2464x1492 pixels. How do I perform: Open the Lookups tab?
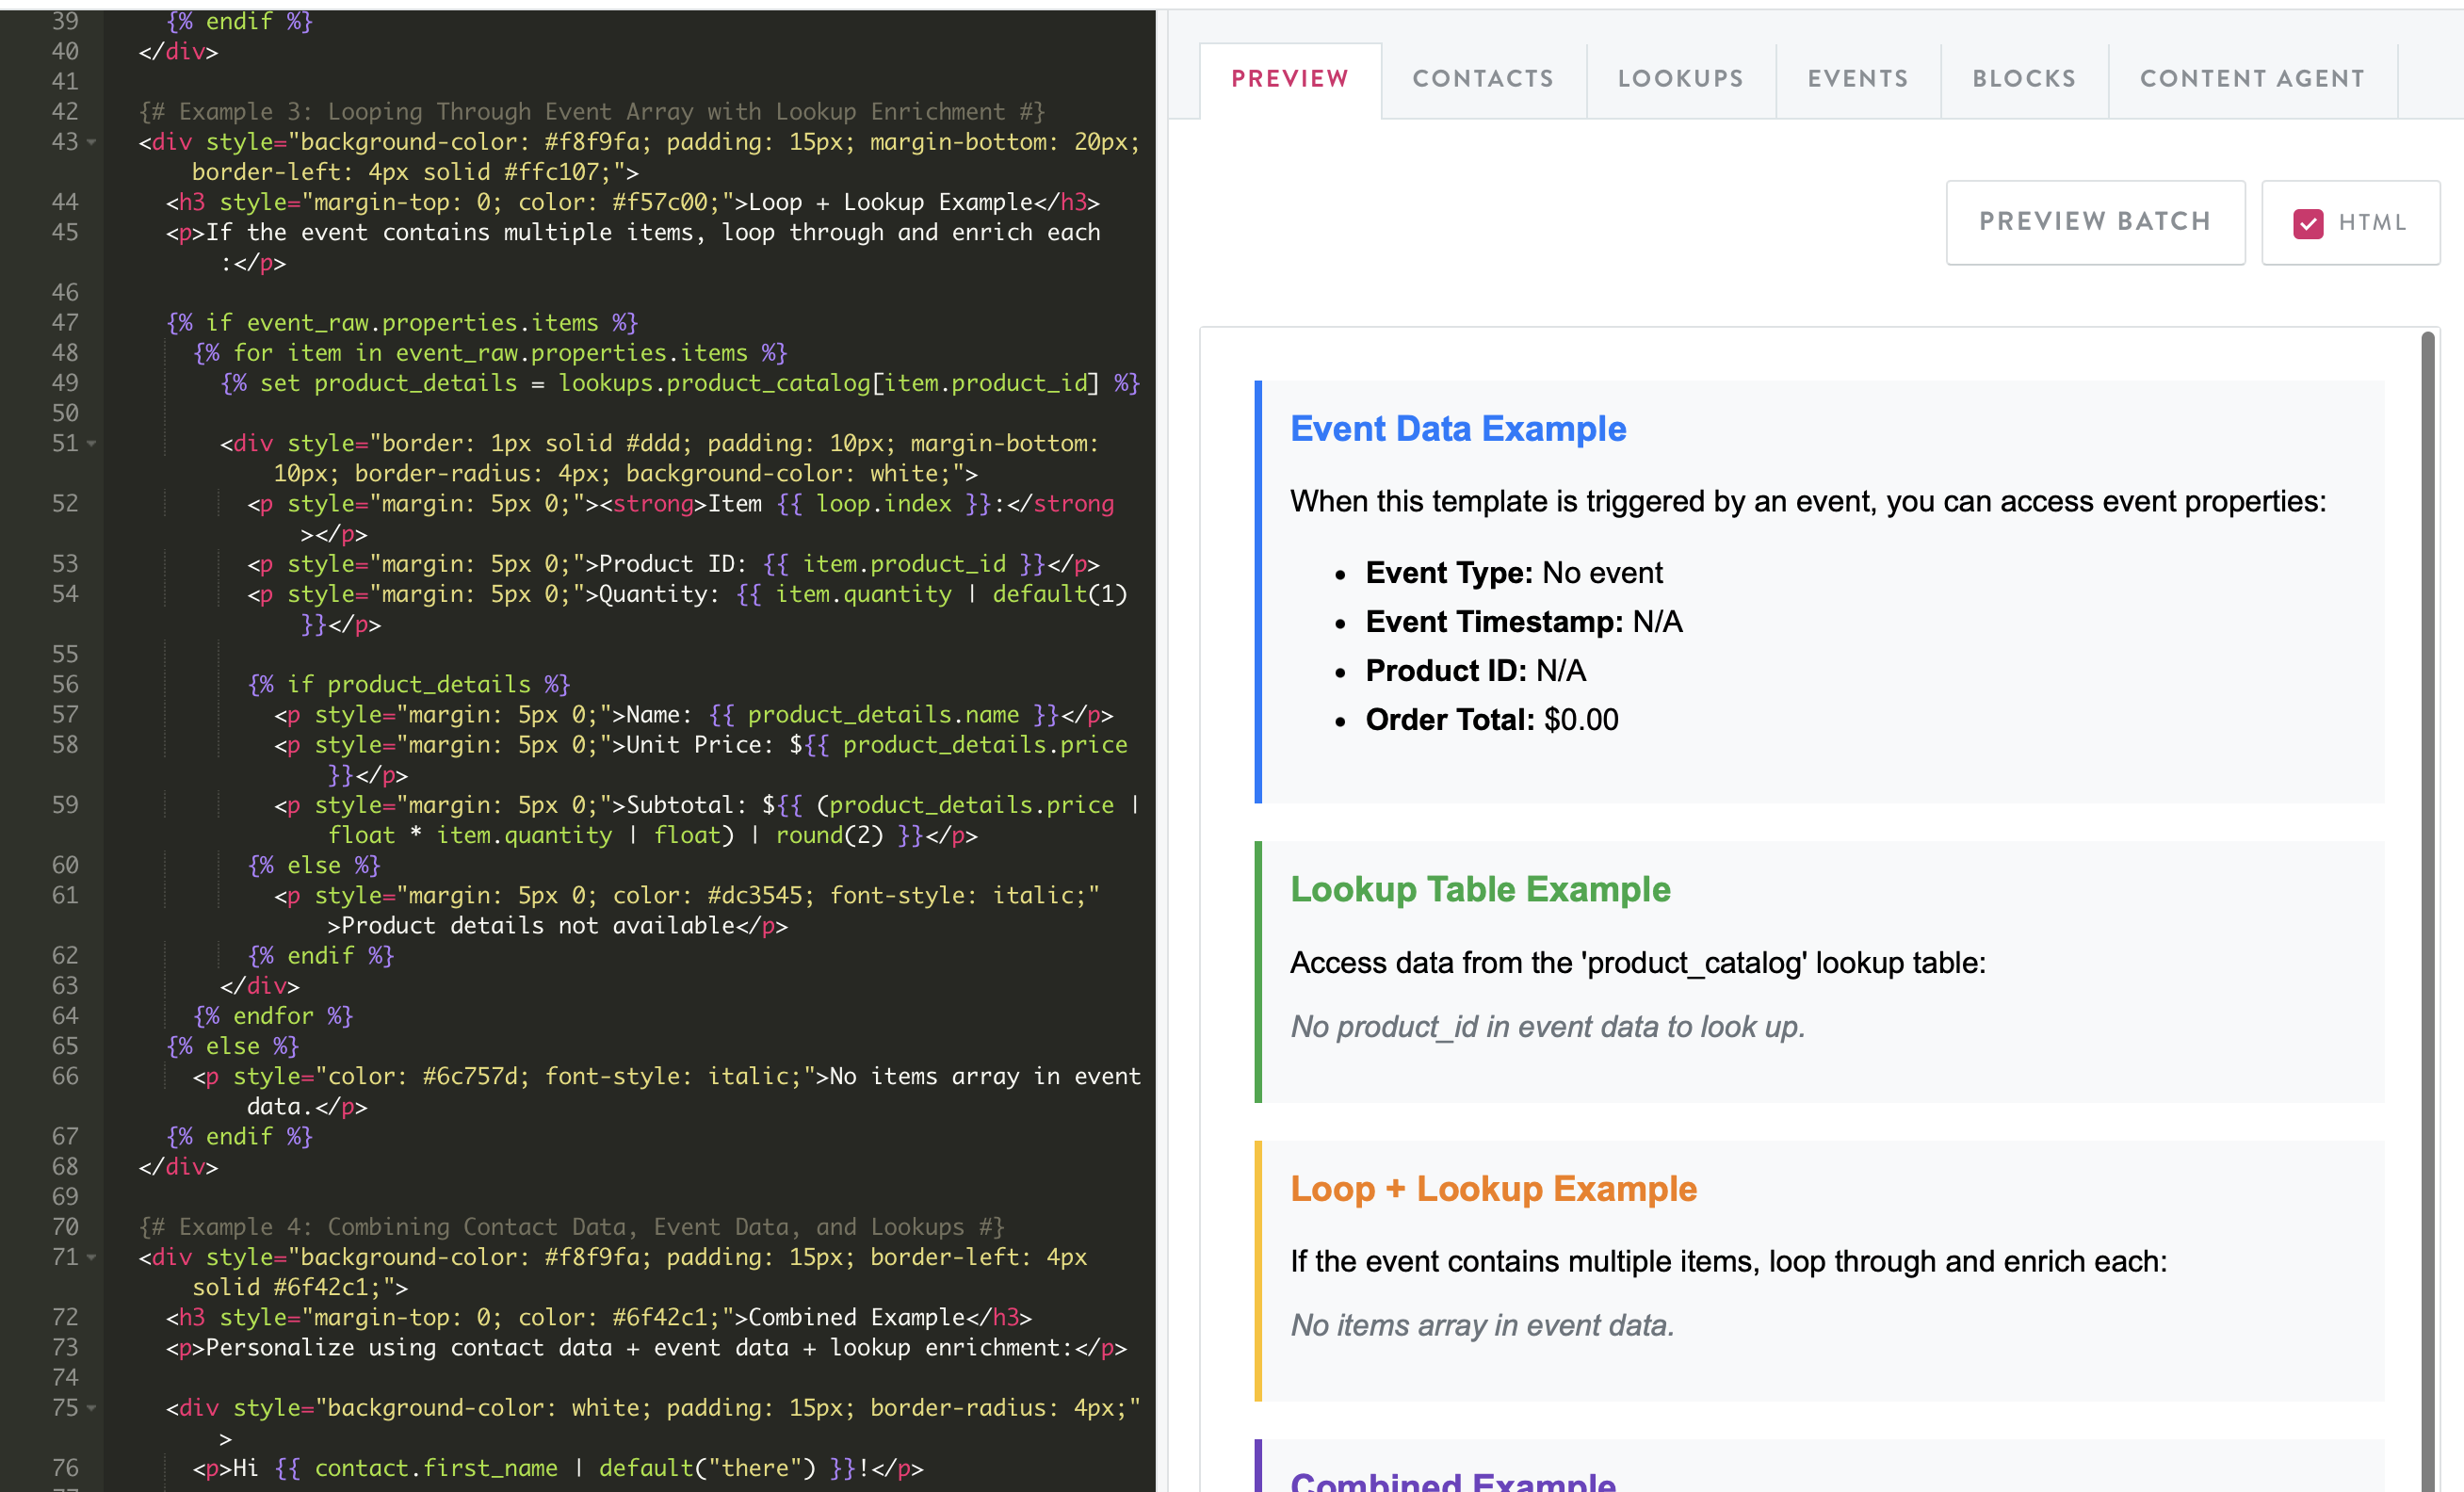tap(1680, 79)
